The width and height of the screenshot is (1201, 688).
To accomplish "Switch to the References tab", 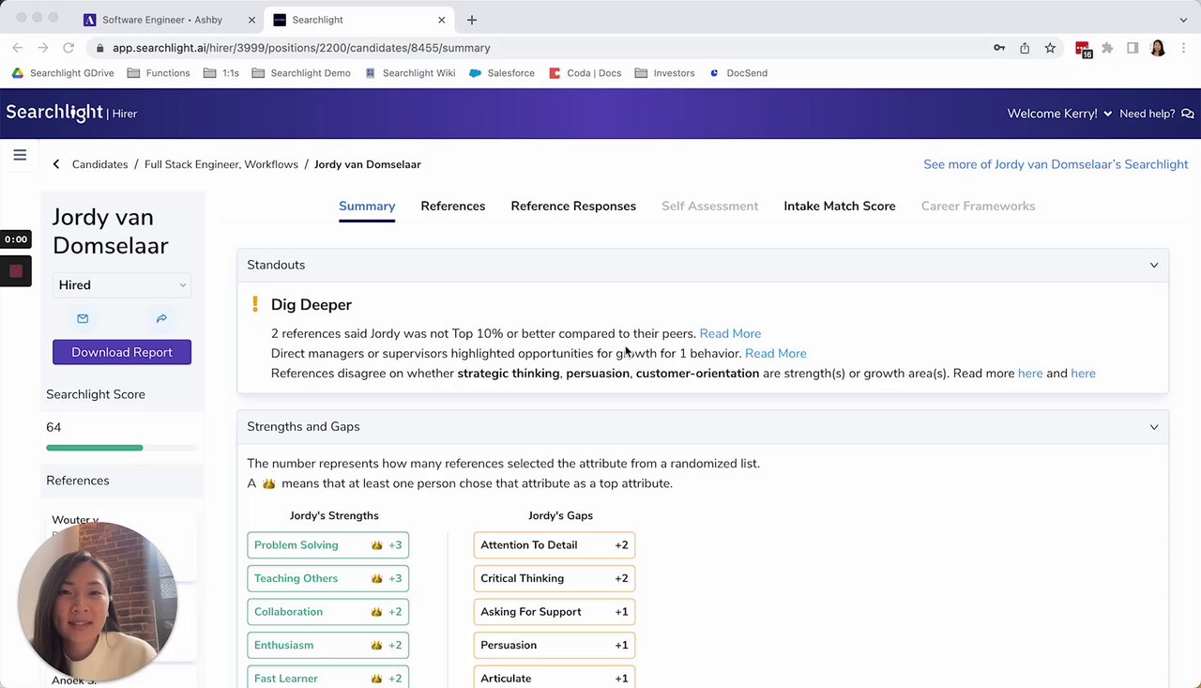I will coord(452,206).
